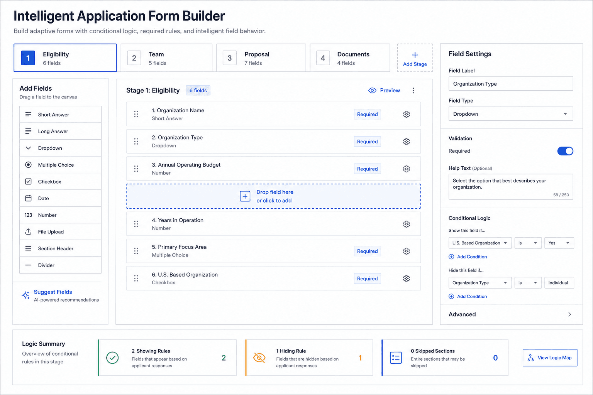Screen dimensions: 593x395
Task: Grab drag handle of Organization Name row
Action: coord(136,114)
